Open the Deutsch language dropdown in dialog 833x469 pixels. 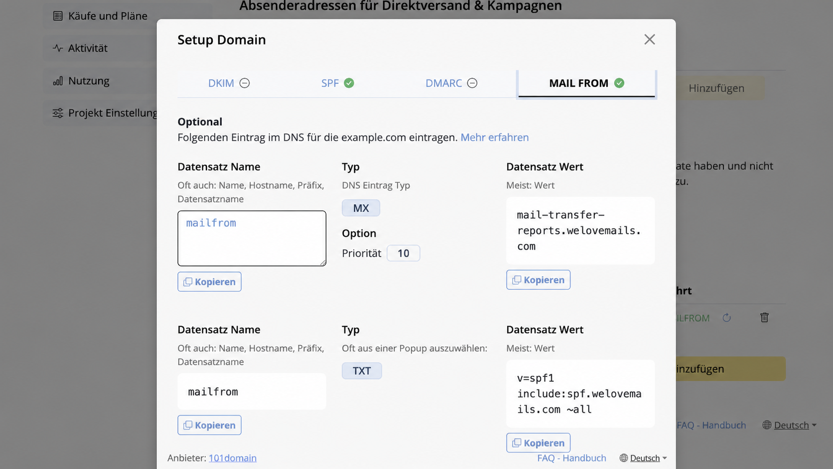click(x=648, y=458)
